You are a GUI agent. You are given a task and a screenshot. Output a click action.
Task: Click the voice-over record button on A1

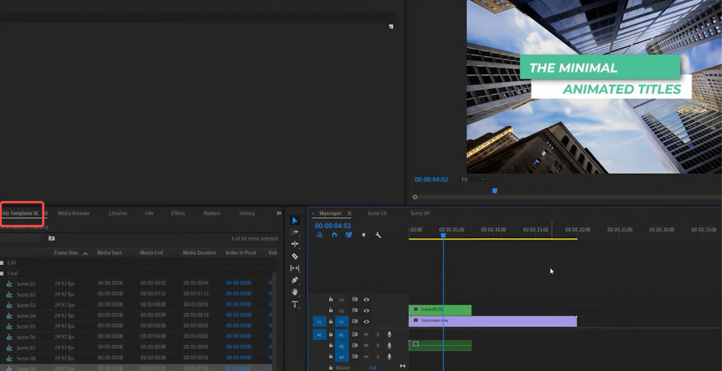click(x=389, y=334)
